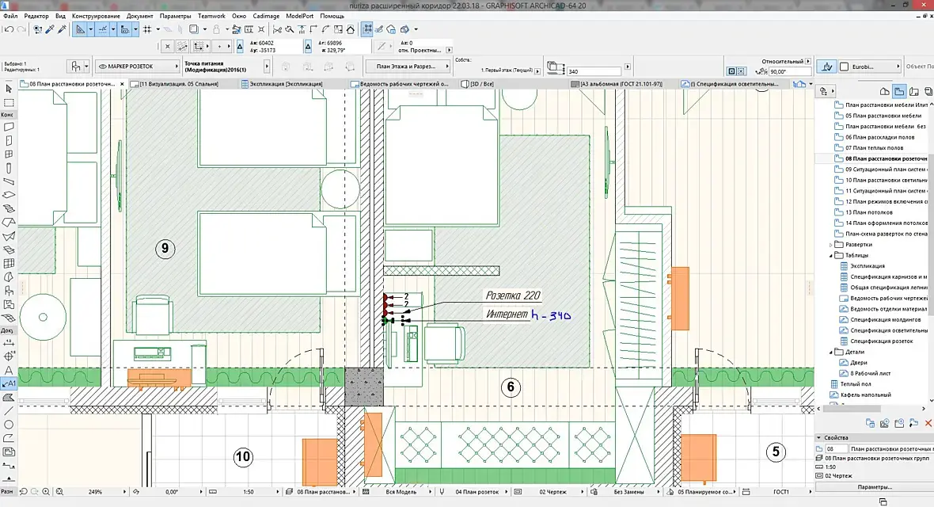This screenshot has width=934, height=507.
Task: Click the Delete red X in navigator
Action: click(928, 423)
